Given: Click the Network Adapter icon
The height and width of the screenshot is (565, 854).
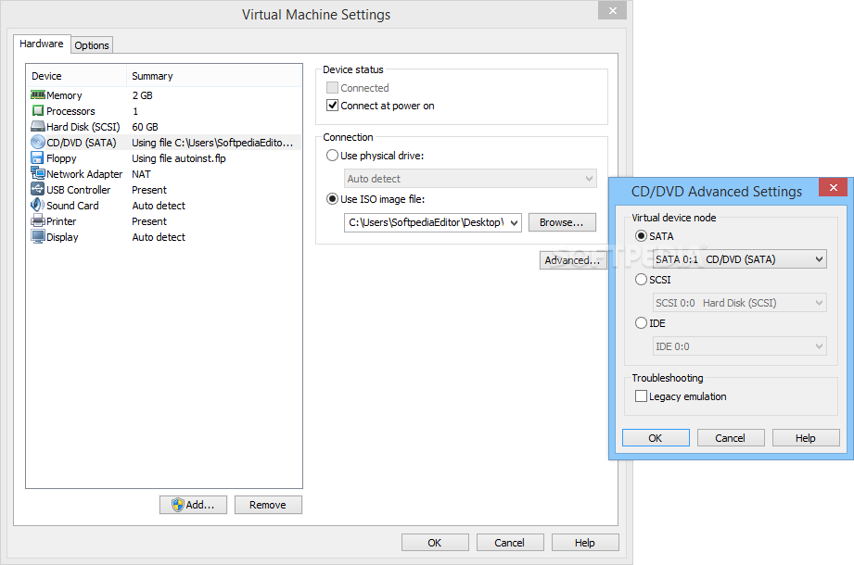Looking at the screenshot, I should [38, 174].
